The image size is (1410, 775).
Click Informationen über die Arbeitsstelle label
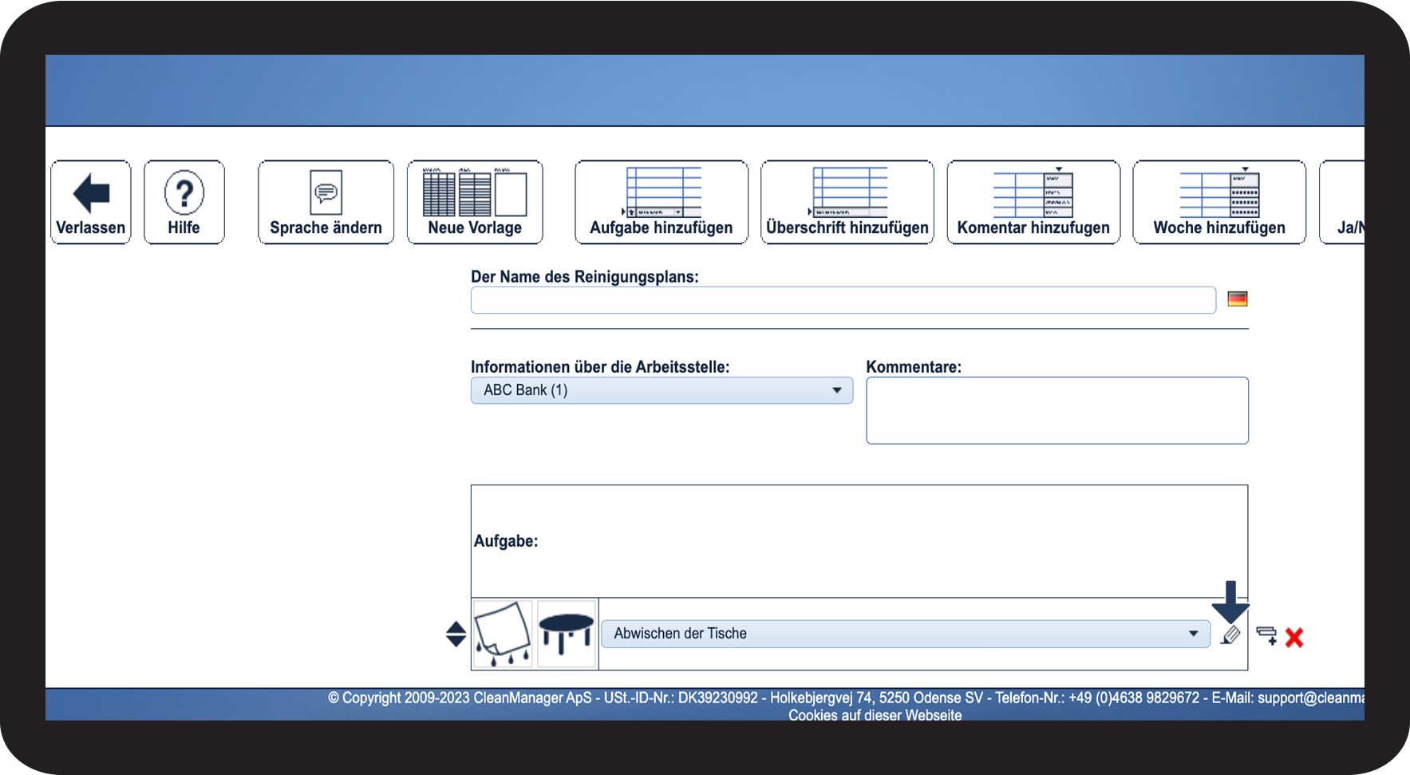coord(600,367)
